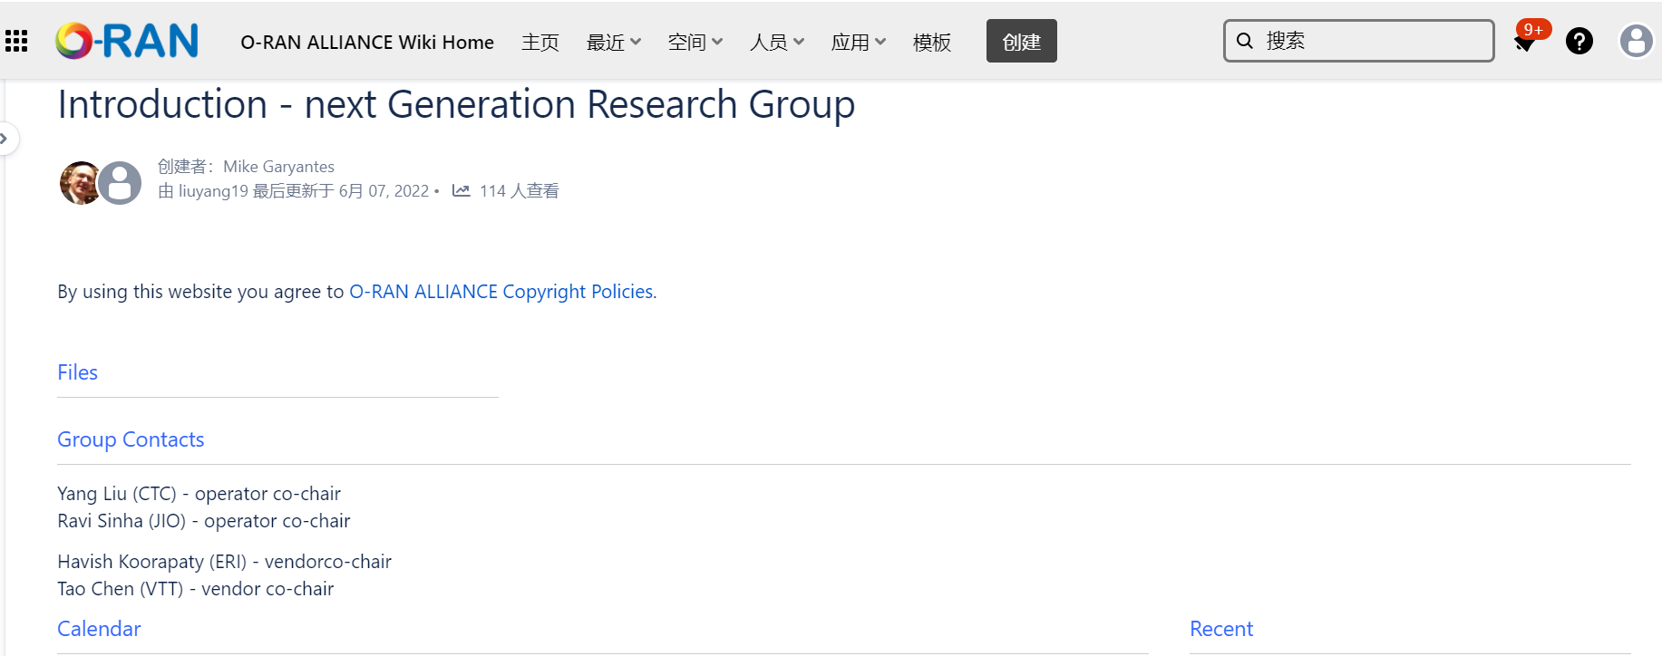The image size is (1662, 656).
Task: Click the Group Contacts heading link
Action: click(x=131, y=439)
